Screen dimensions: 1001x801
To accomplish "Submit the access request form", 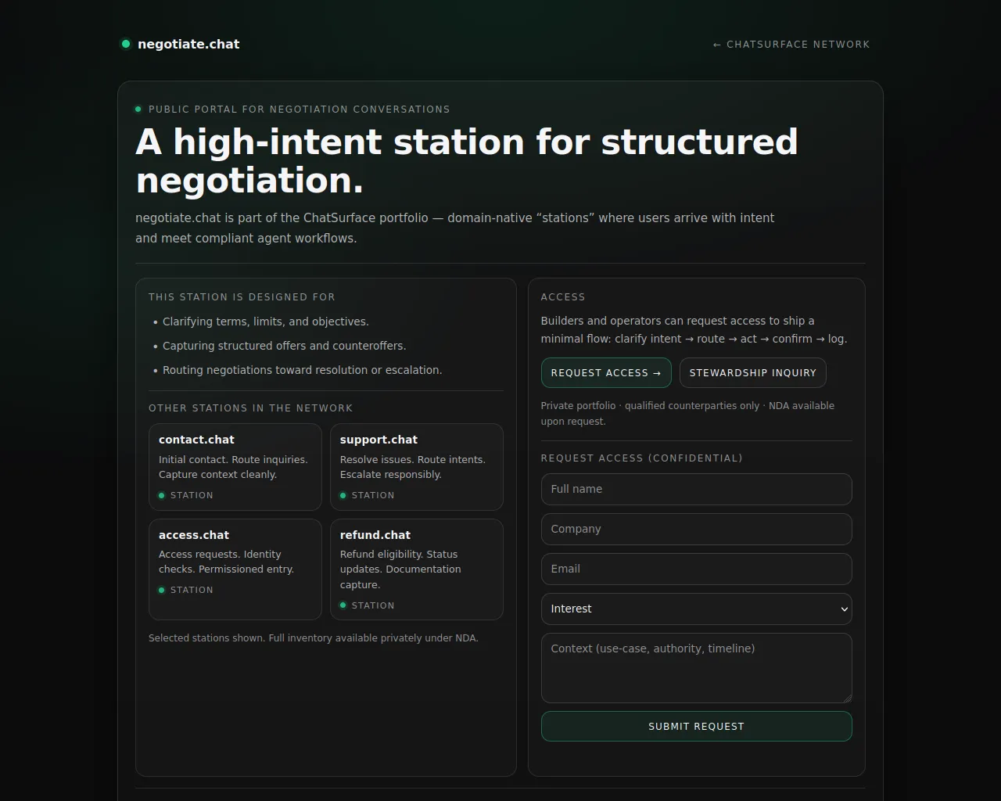I will click(696, 726).
